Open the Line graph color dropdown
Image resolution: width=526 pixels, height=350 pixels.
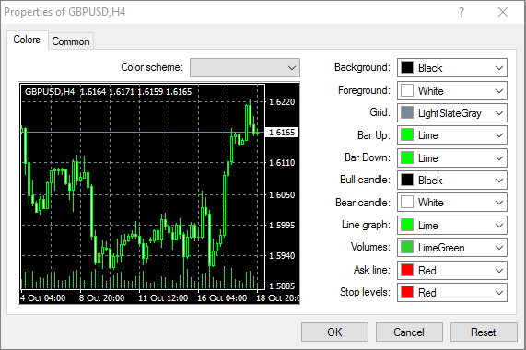click(x=452, y=225)
